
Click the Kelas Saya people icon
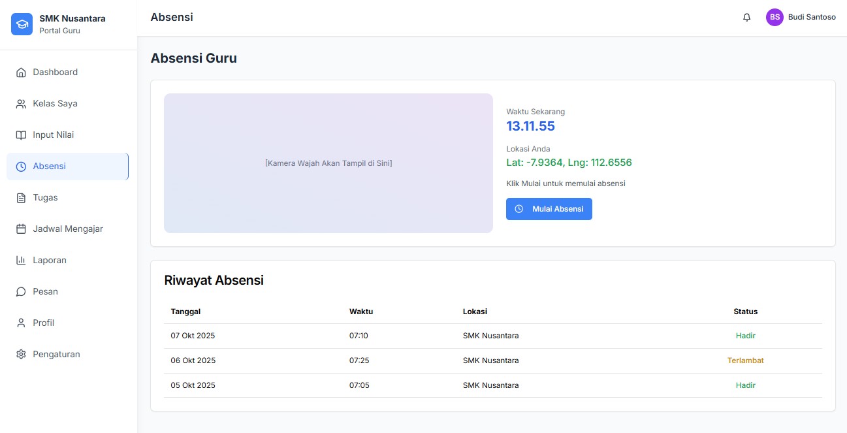click(21, 104)
